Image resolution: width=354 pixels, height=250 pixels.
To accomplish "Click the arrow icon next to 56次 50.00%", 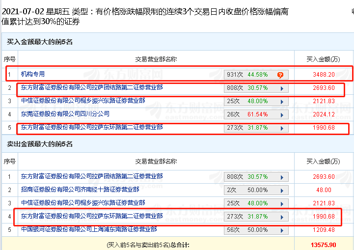I will 282,229.
